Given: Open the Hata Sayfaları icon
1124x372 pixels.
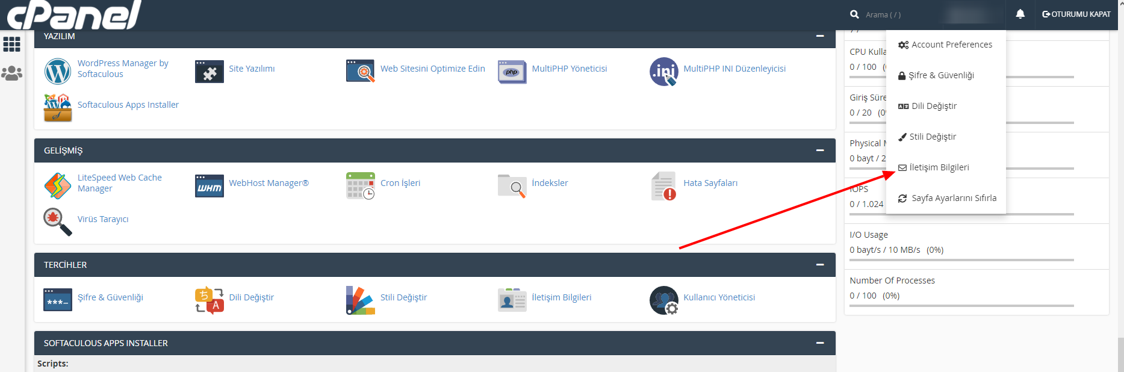Looking at the screenshot, I should coord(664,186).
